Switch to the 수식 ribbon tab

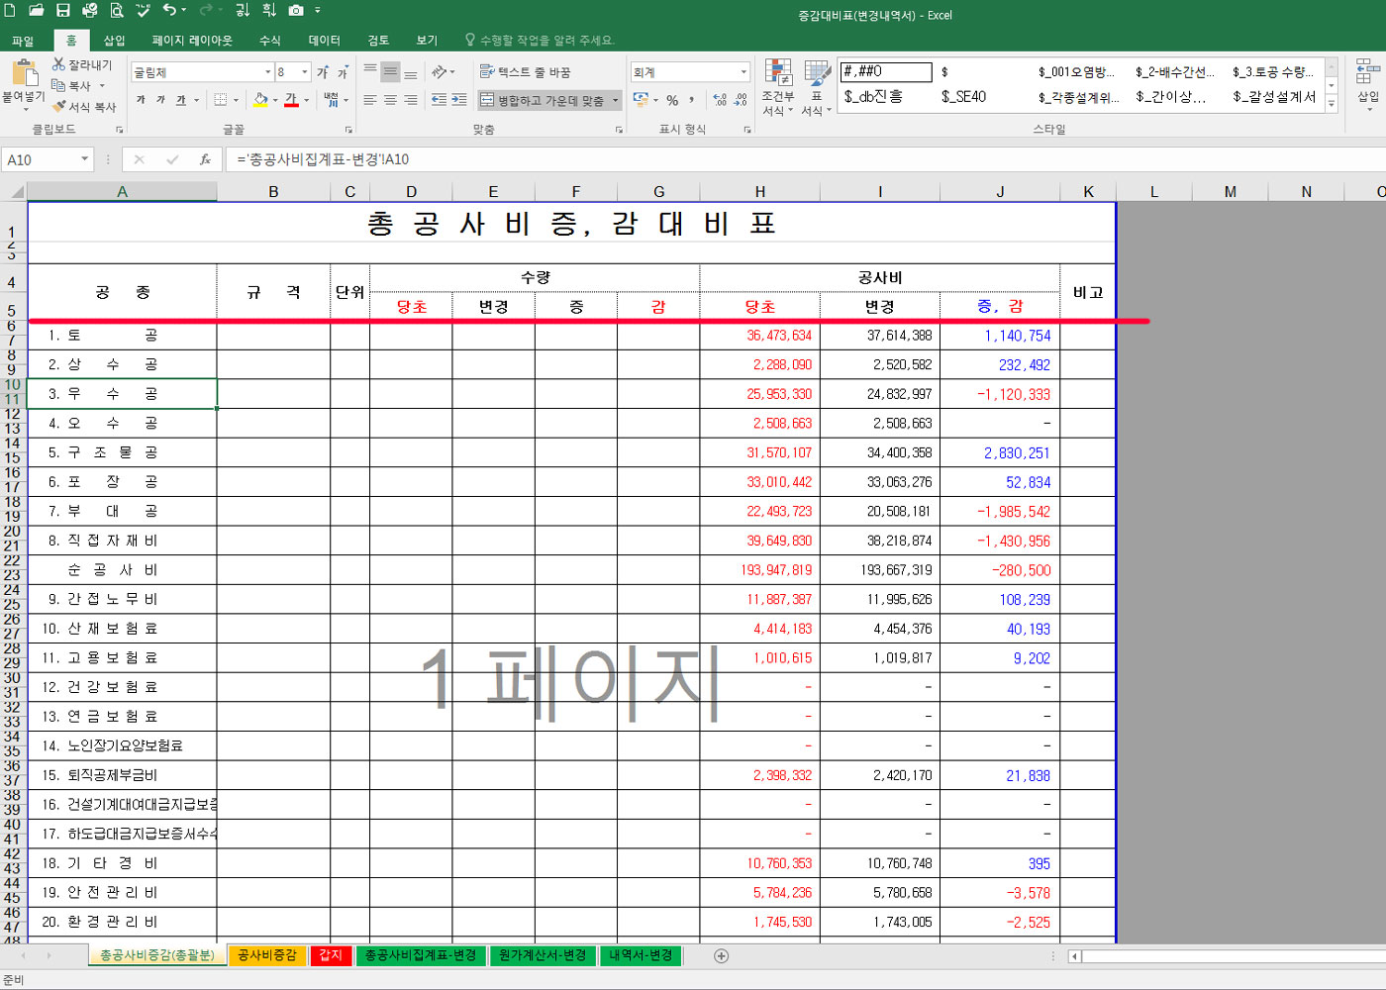pos(270,41)
